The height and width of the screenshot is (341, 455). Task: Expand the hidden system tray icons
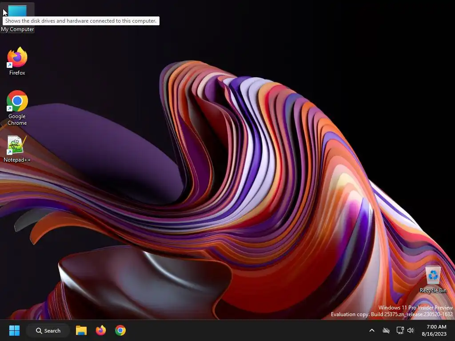[372, 330]
